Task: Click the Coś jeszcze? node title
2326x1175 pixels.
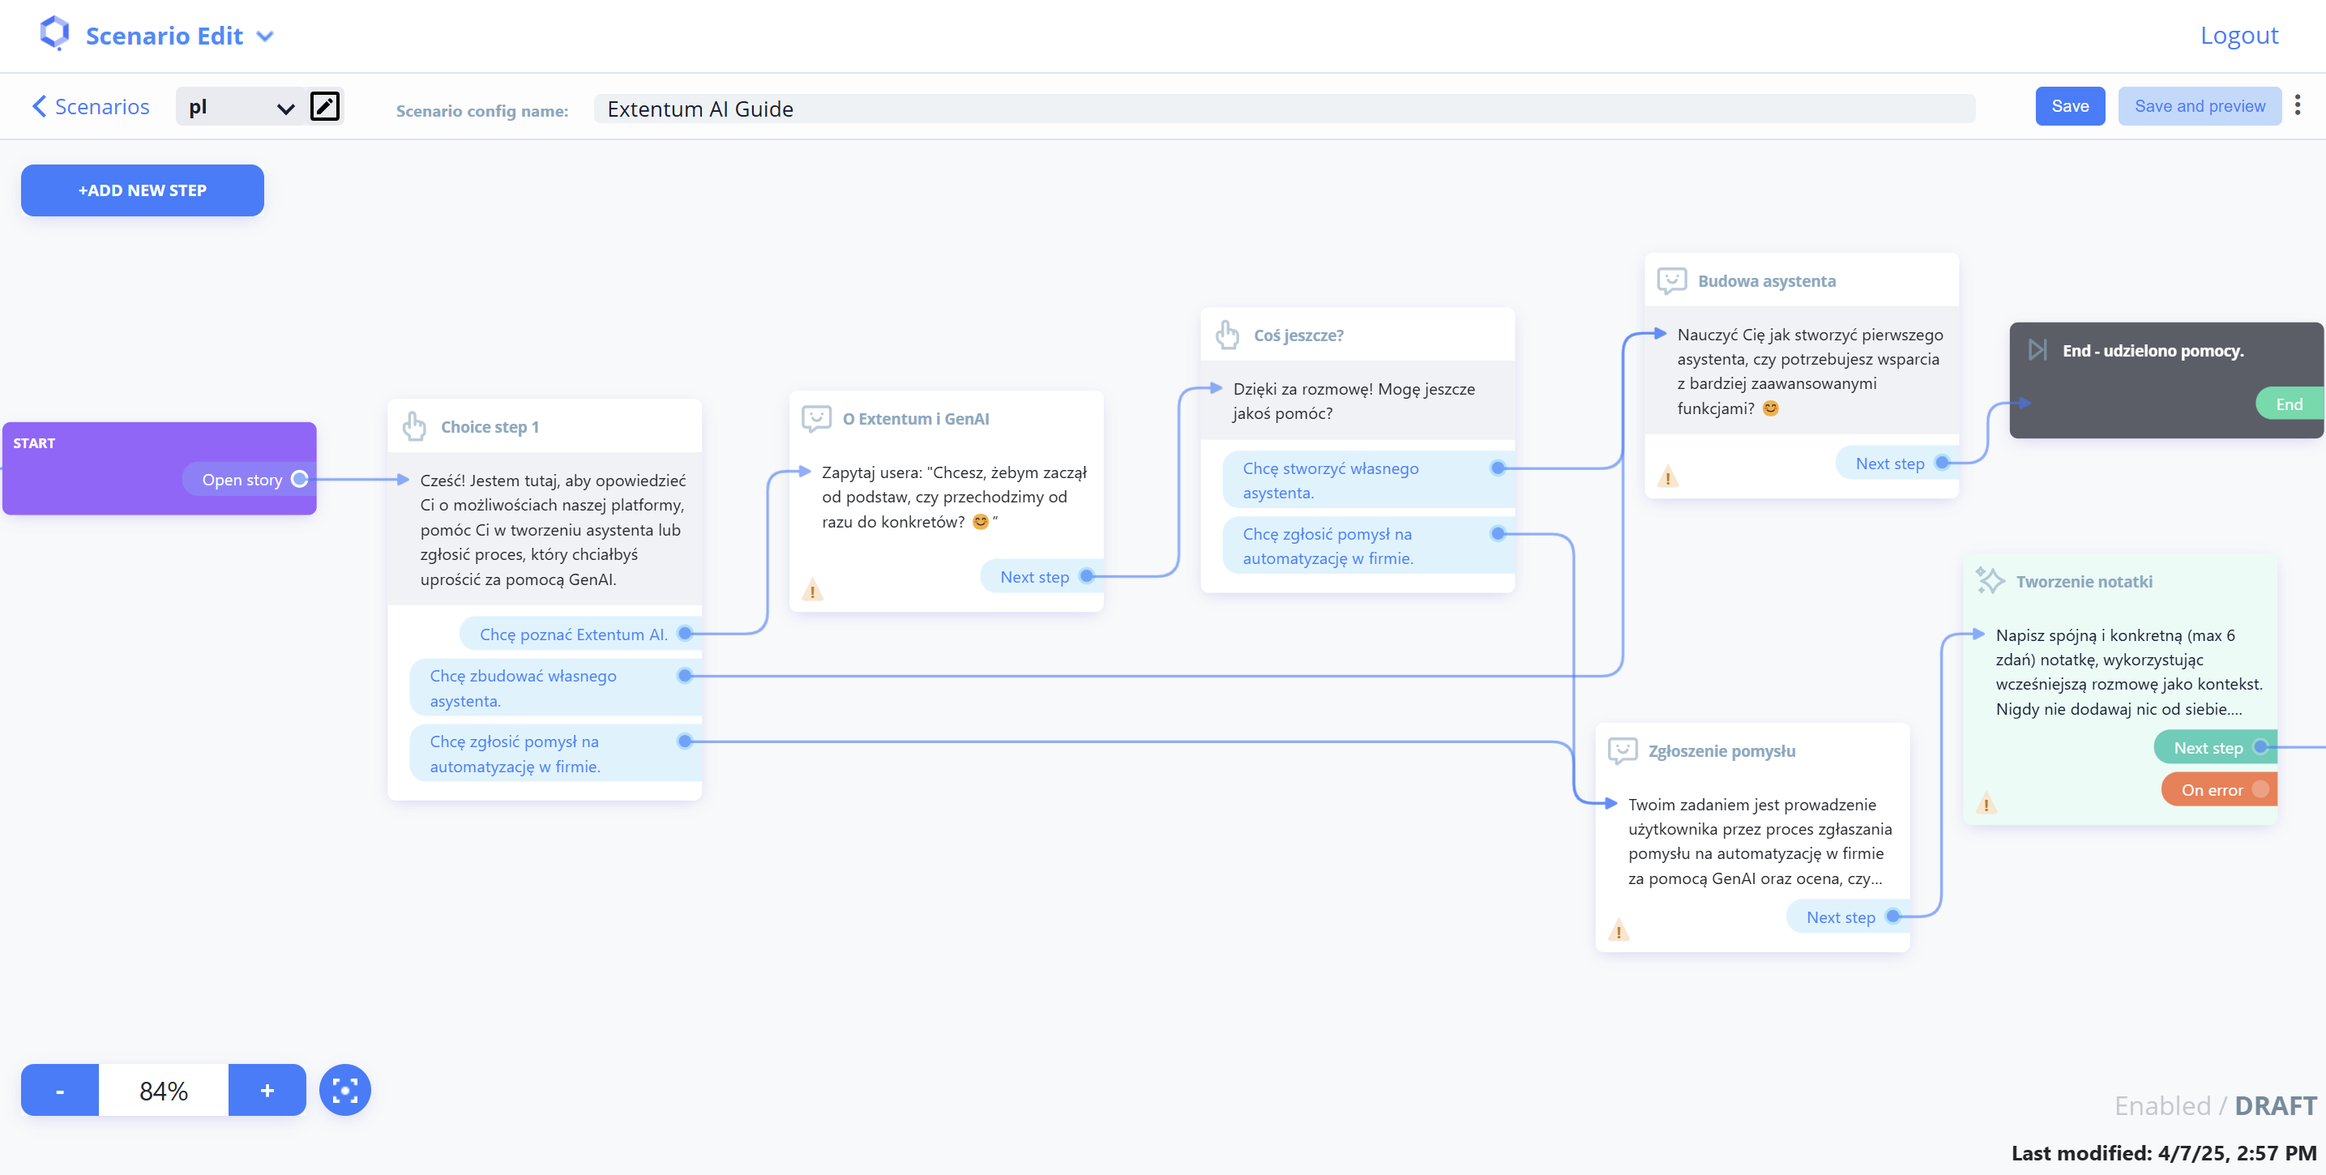Action: (1298, 335)
